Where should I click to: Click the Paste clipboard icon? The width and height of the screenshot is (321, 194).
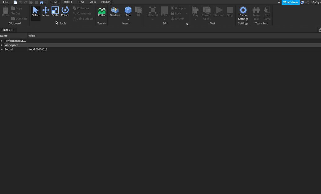(6, 12)
